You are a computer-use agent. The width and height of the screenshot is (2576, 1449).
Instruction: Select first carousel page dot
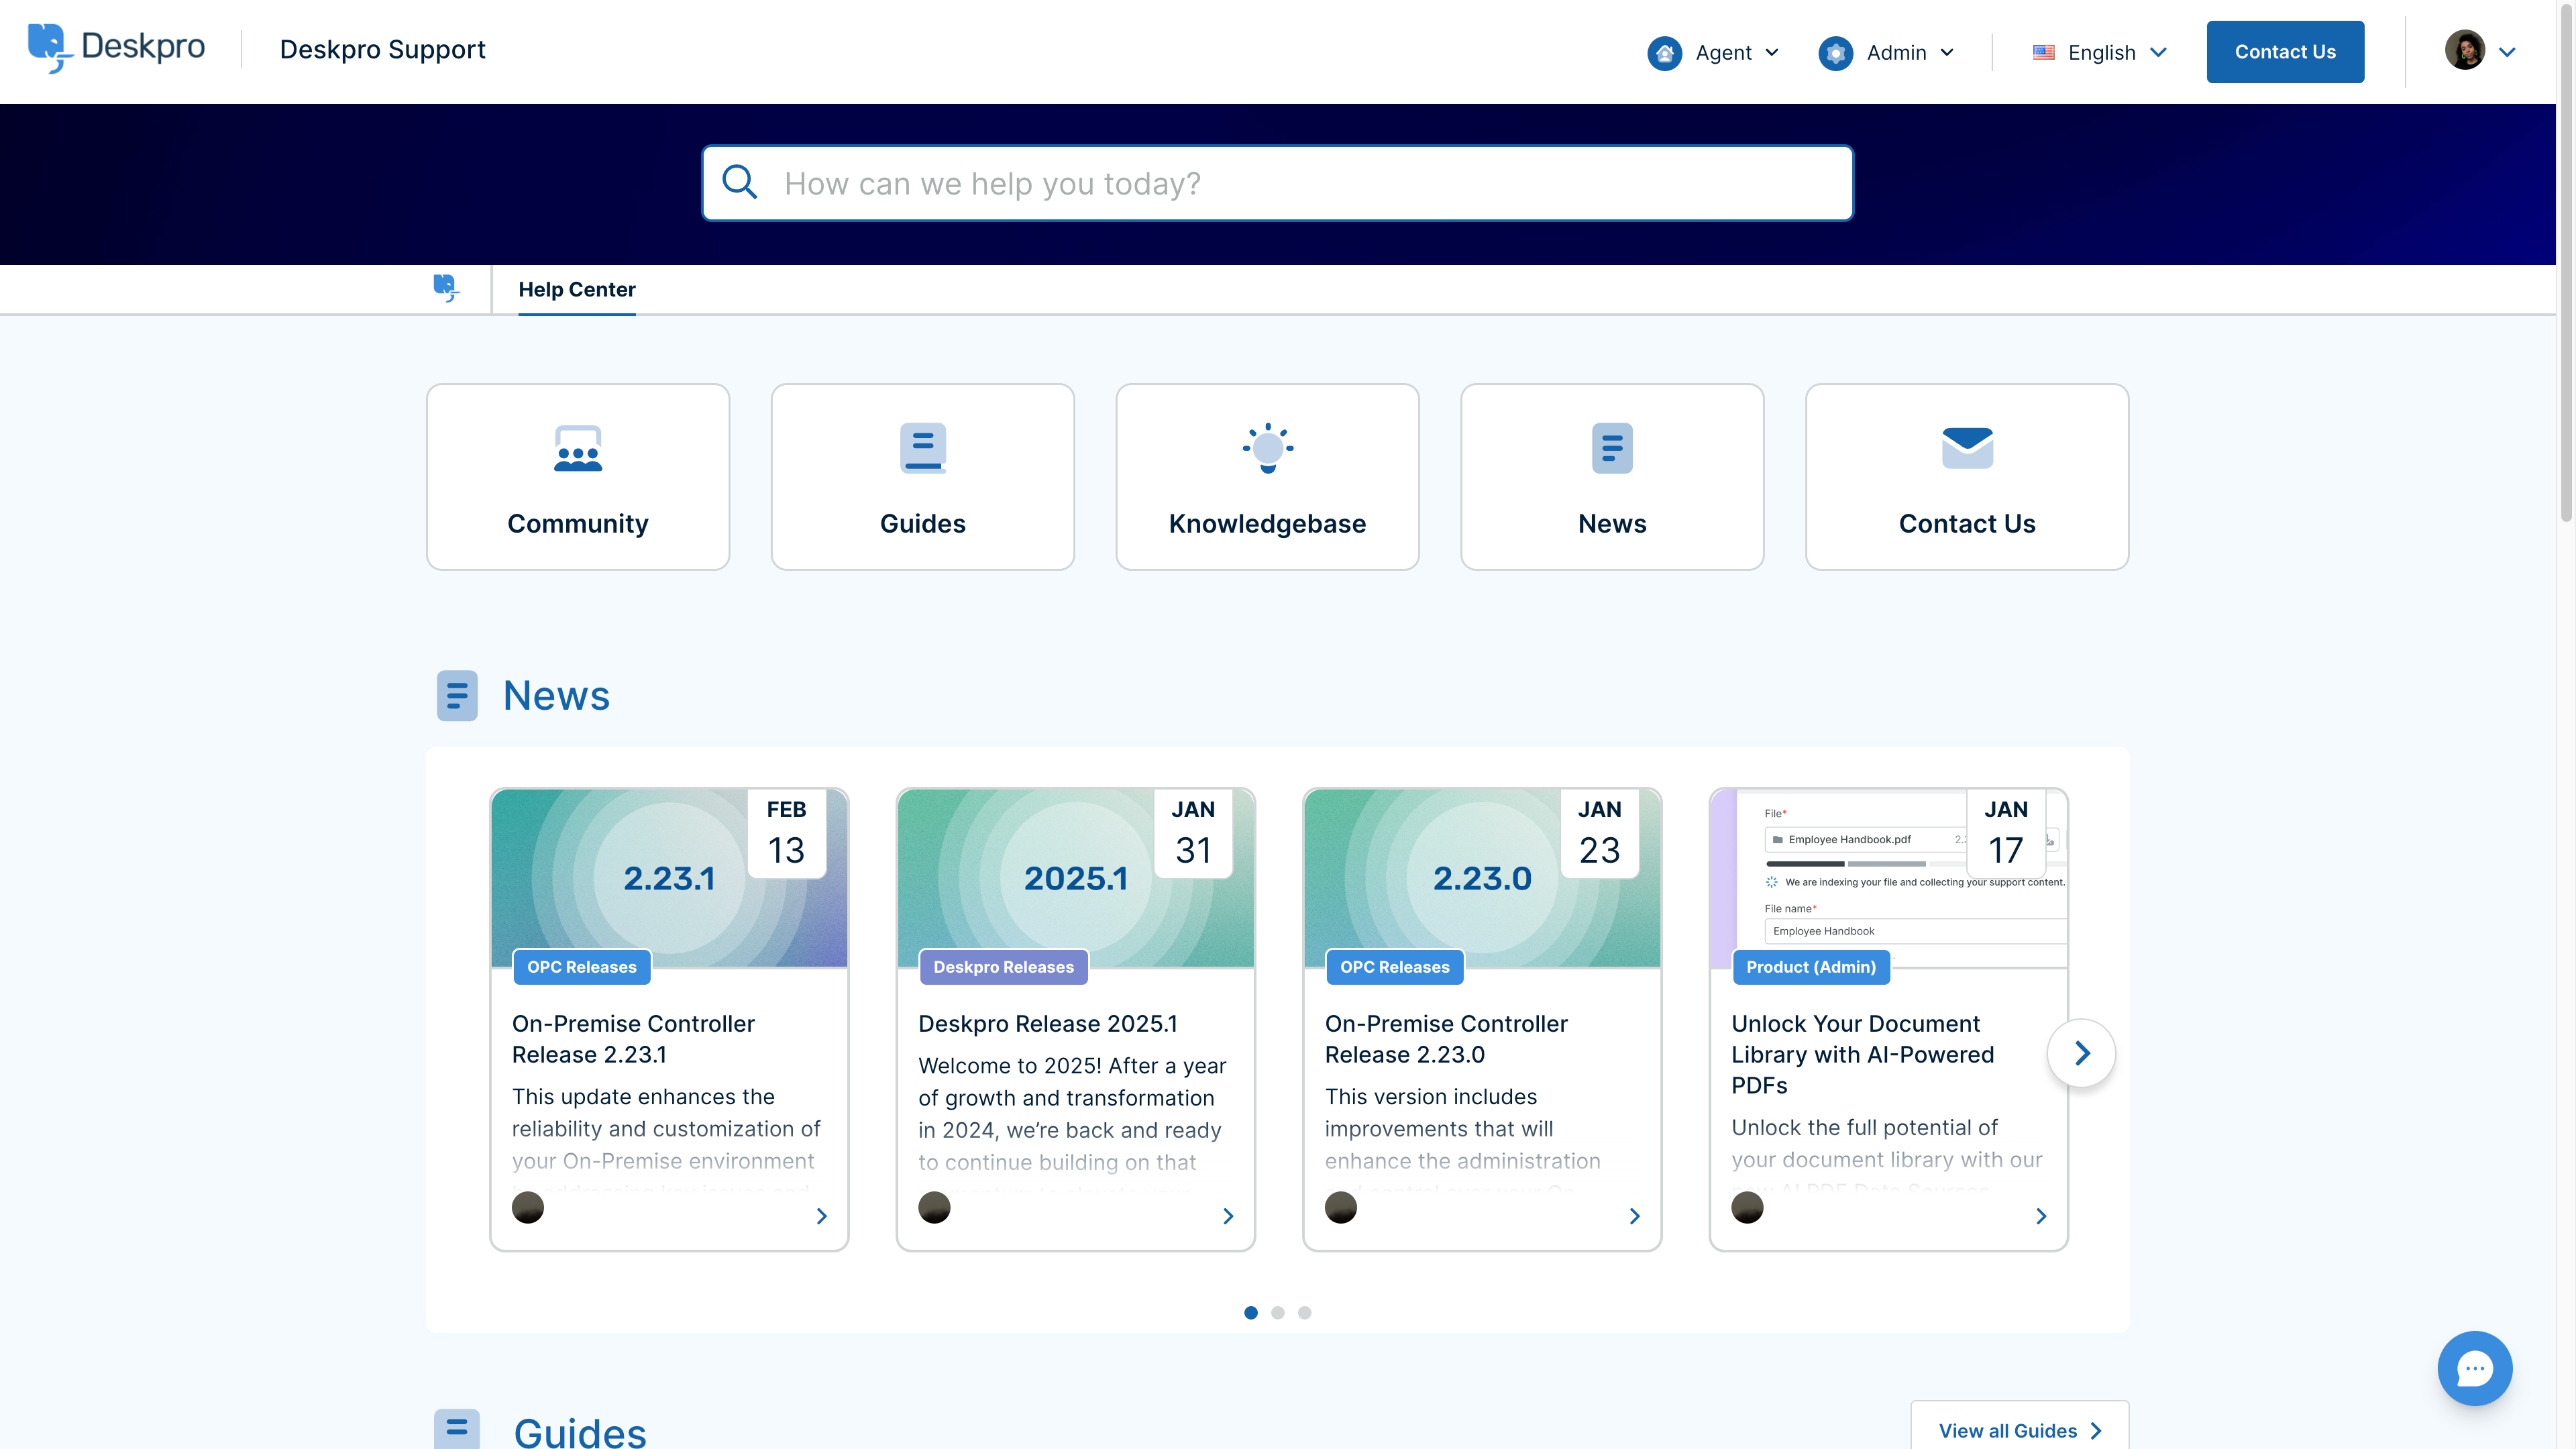click(x=1251, y=1313)
